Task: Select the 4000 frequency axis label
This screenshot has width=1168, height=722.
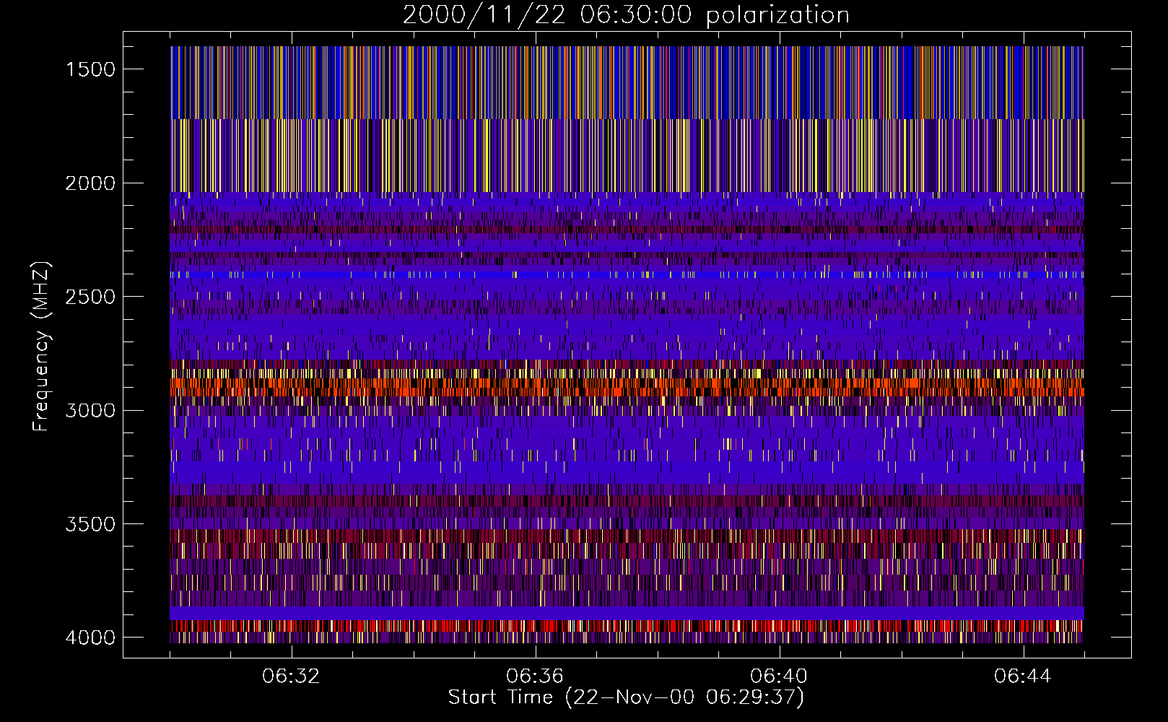Action: coord(90,638)
